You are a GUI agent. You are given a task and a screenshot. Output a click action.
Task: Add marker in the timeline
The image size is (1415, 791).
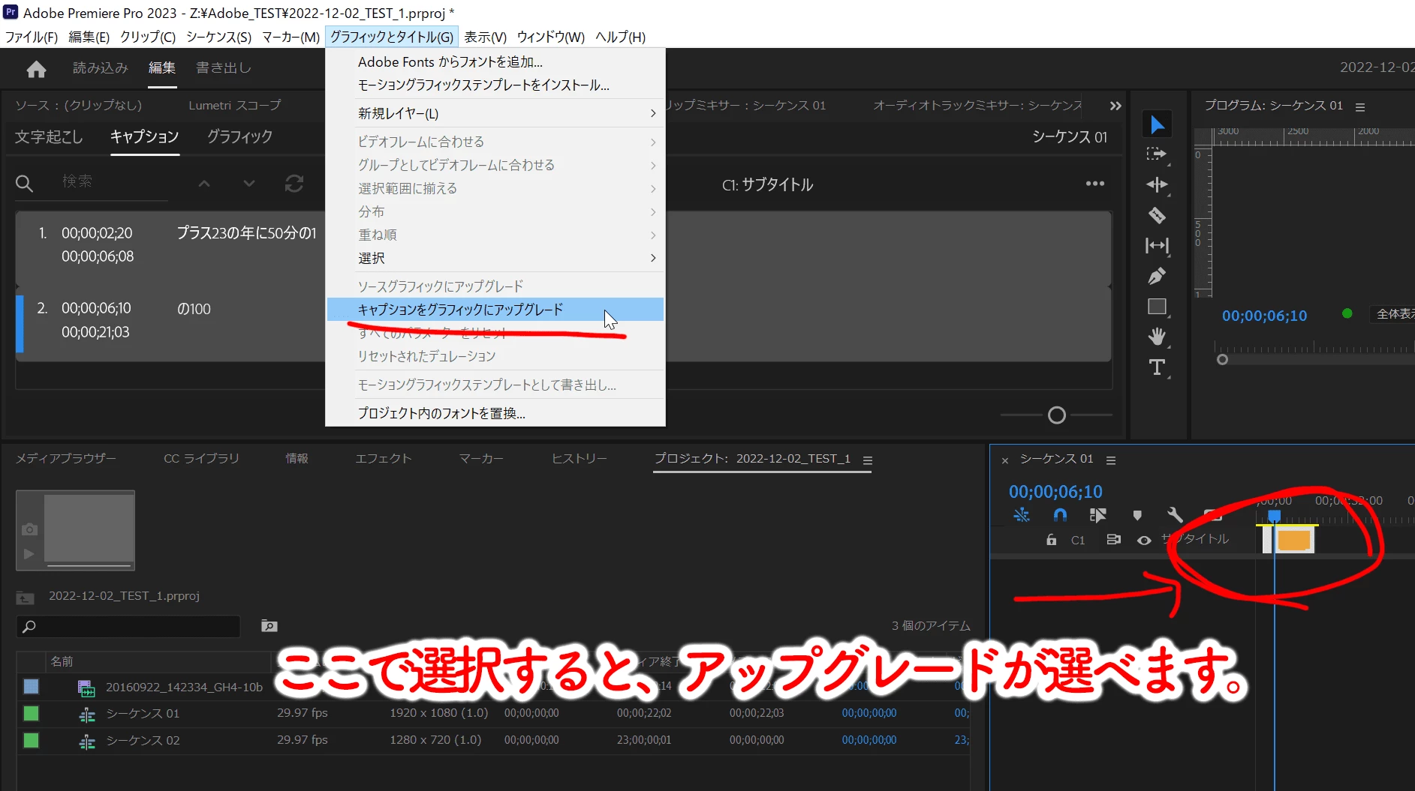click(1137, 515)
